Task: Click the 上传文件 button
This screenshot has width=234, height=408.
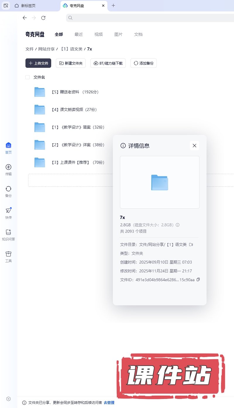Action: click(38, 63)
